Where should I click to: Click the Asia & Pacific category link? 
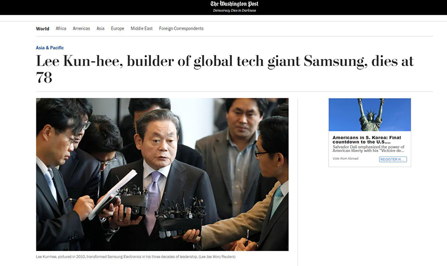50,47
